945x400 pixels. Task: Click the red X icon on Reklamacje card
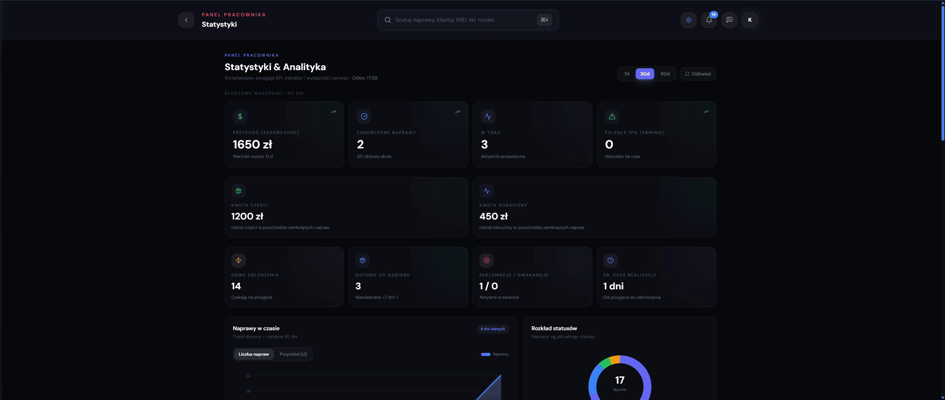point(486,260)
